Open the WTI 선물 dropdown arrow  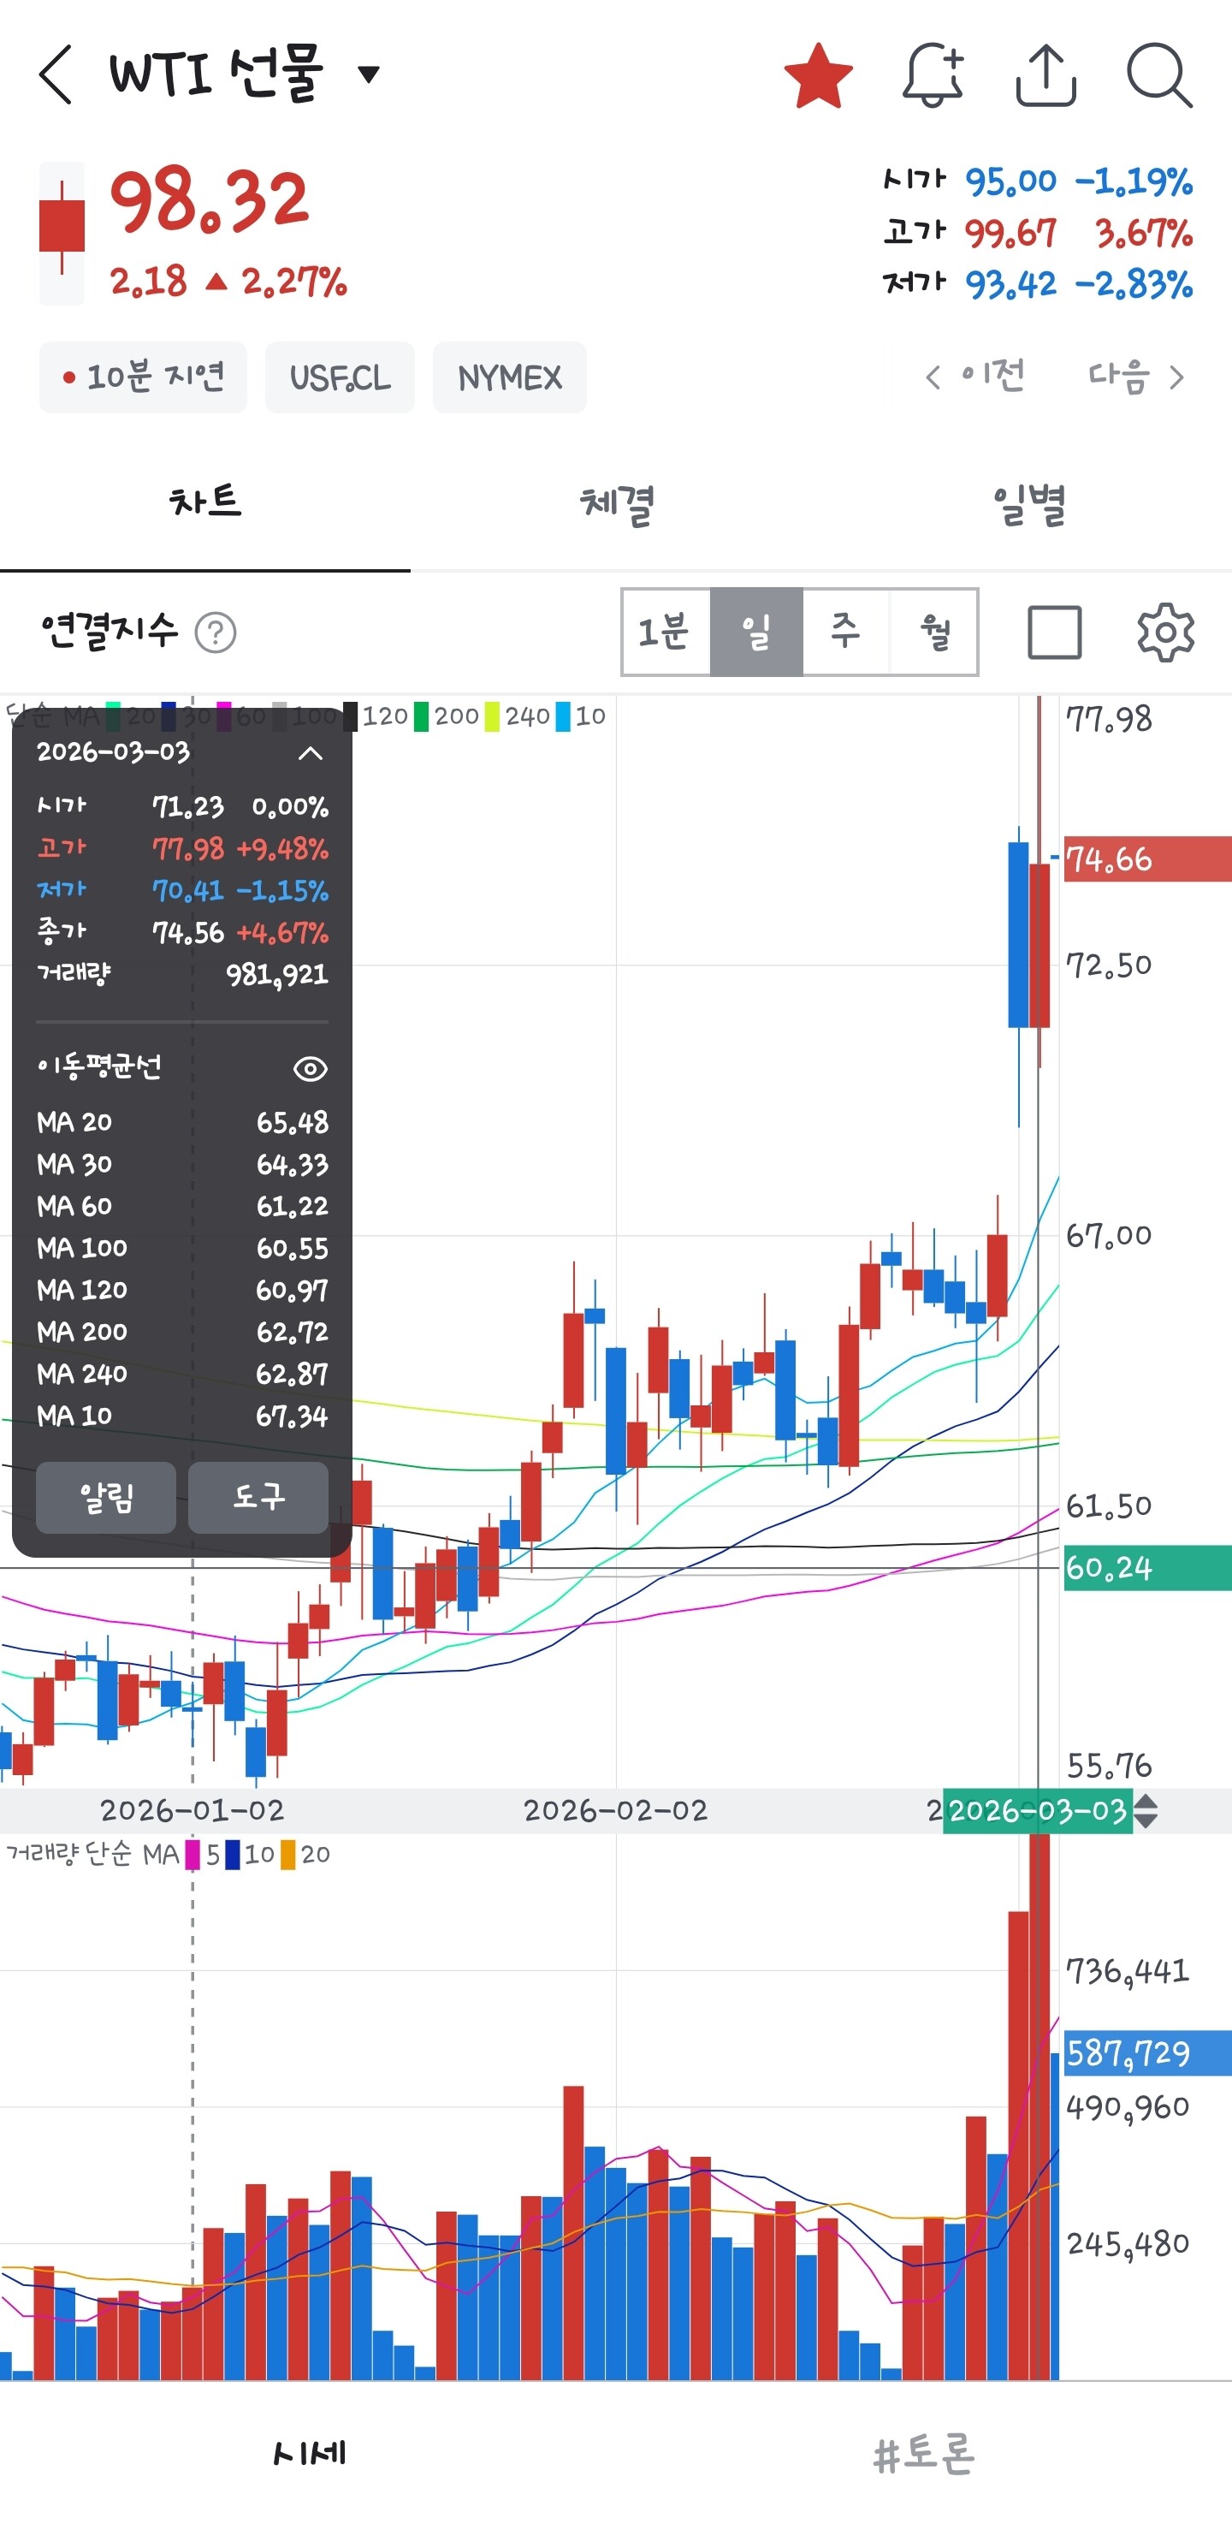(x=369, y=74)
